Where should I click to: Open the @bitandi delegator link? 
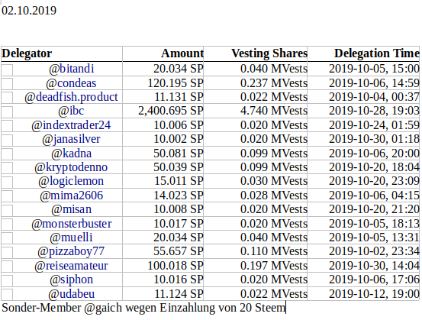(71, 69)
